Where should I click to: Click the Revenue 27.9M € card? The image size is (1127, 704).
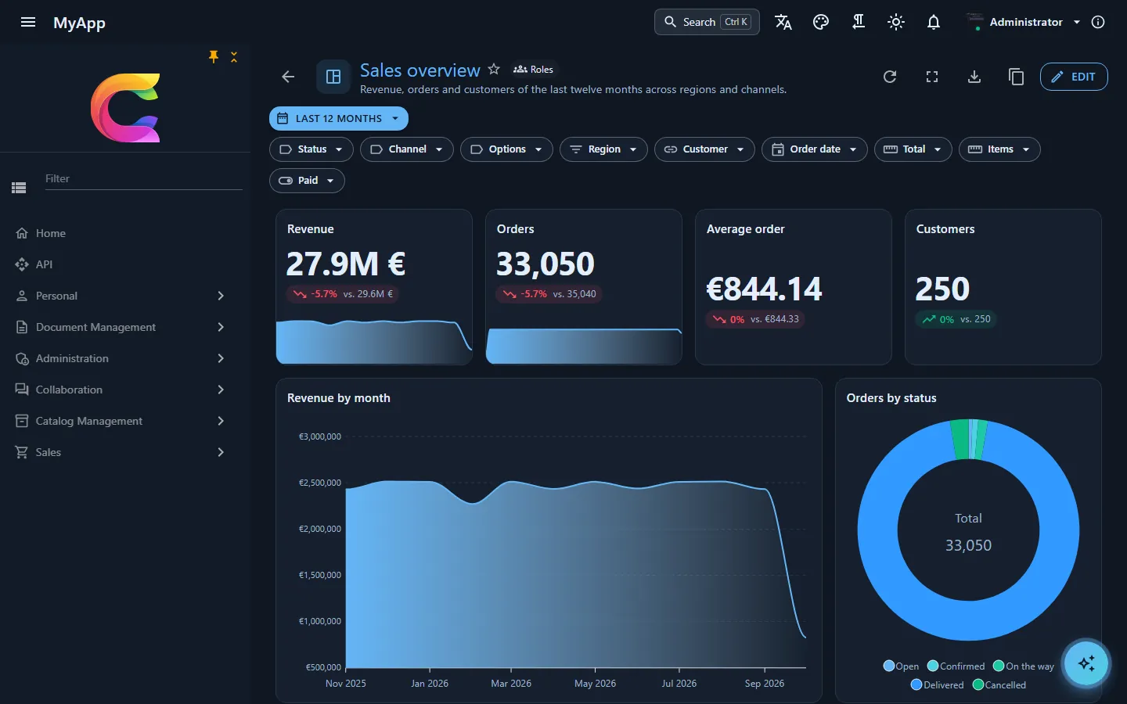point(374,287)
